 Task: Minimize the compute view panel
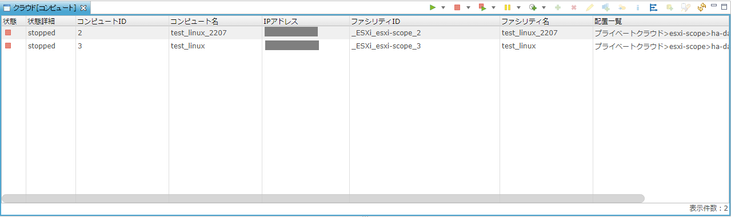(714, 6)
